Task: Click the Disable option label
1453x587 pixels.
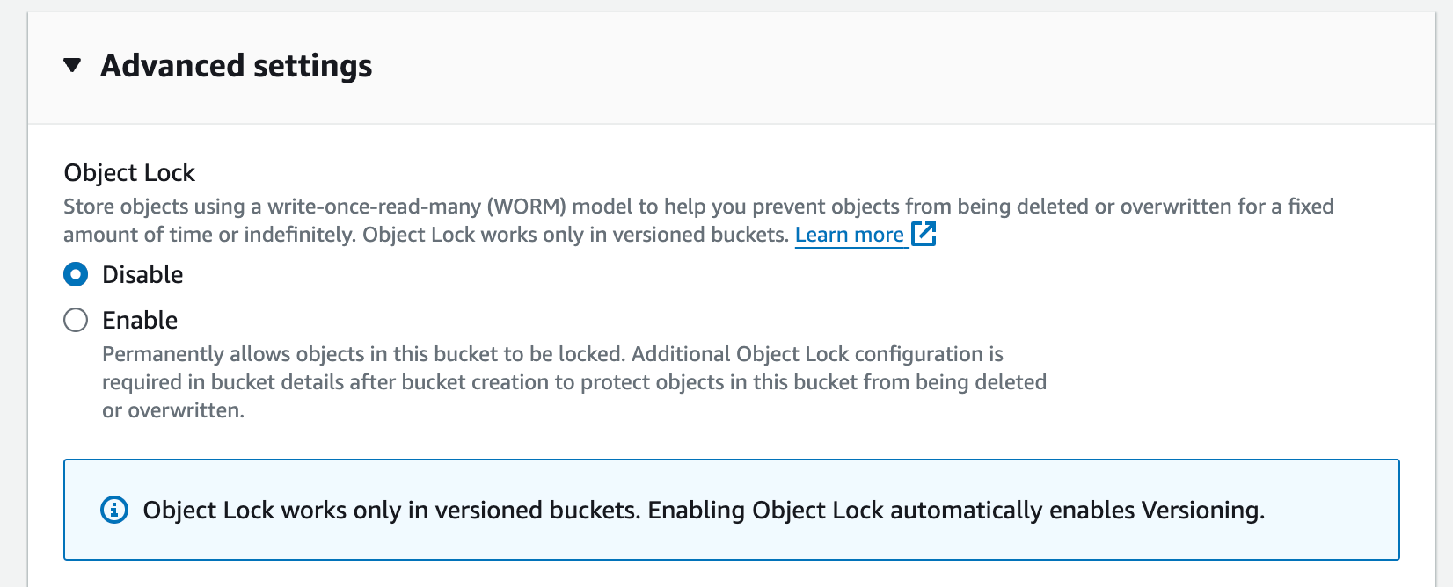Action: (142, 275)
